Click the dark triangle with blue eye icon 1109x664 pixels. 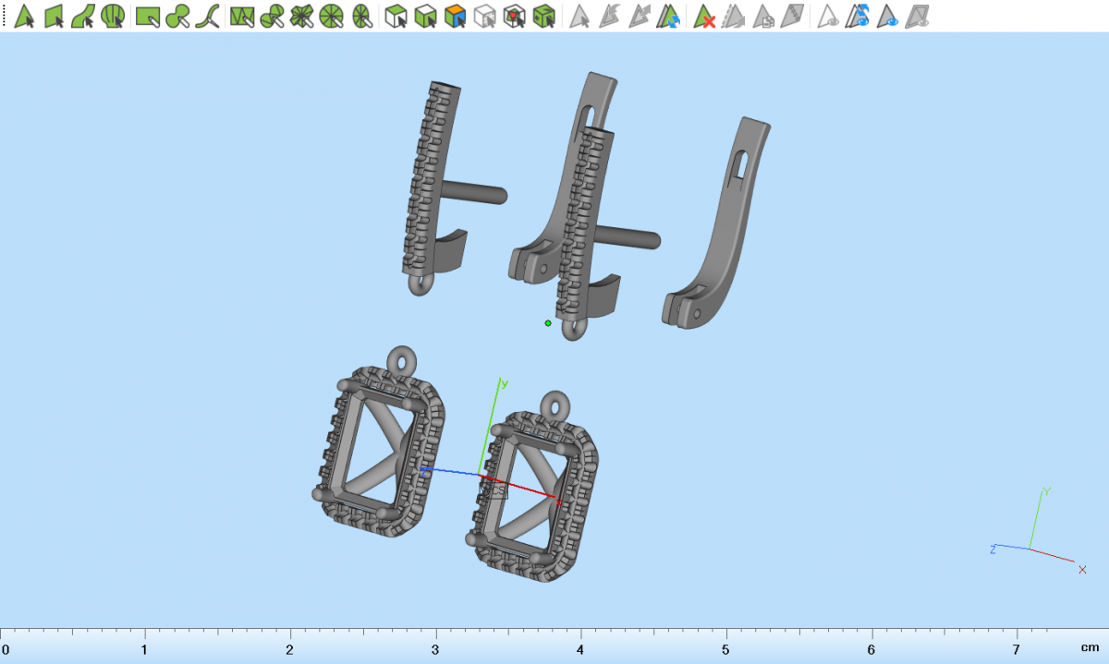pyautogui.click(x=888, y=16)
